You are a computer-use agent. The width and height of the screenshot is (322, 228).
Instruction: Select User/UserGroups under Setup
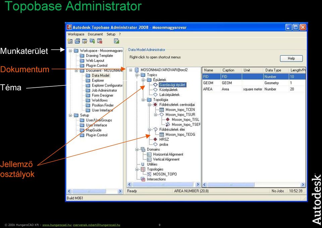99,120
